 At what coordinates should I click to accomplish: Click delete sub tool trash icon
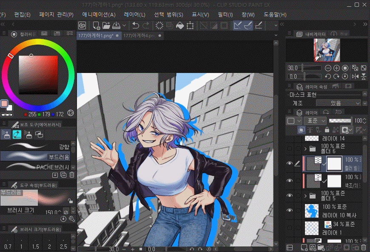(72, 175)
